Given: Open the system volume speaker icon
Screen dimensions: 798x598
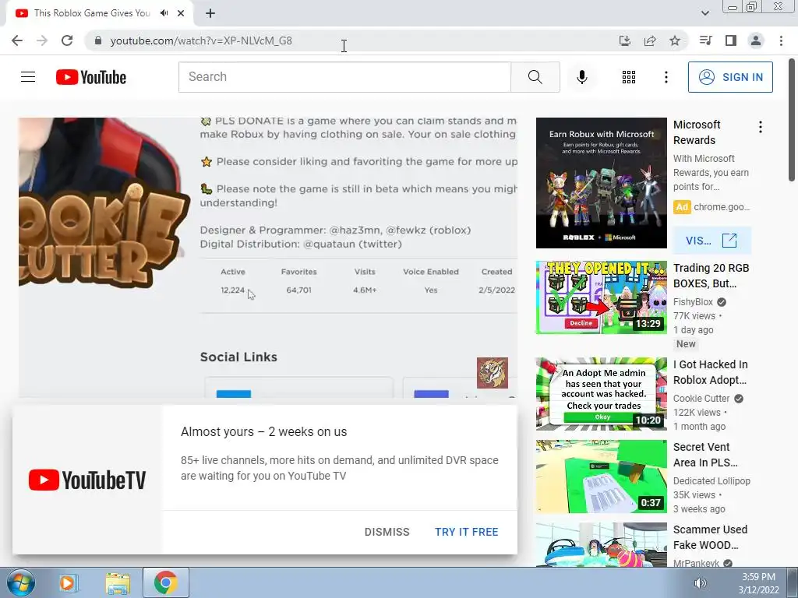Looking at the screenshot, I should (x=701, y=583).
